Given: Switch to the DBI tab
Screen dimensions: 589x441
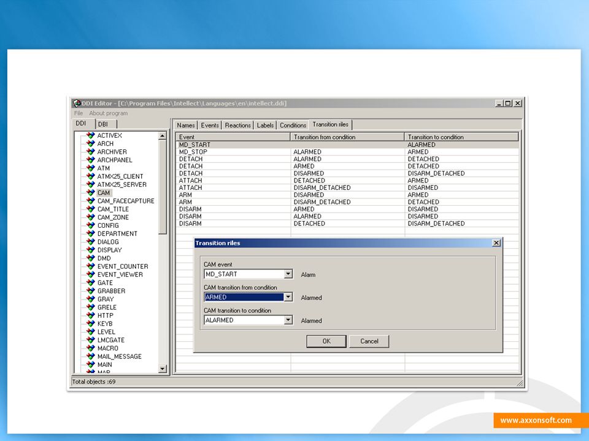Looking at the screenshot, I should coord(103,124).
